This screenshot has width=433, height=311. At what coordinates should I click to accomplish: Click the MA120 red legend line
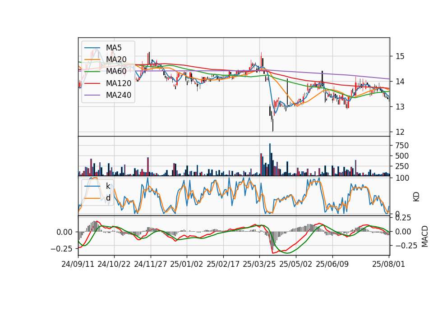coord(92,83)
